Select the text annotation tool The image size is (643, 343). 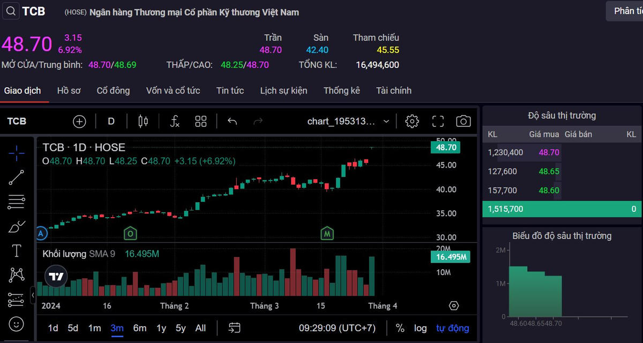[x=17, y=250]
